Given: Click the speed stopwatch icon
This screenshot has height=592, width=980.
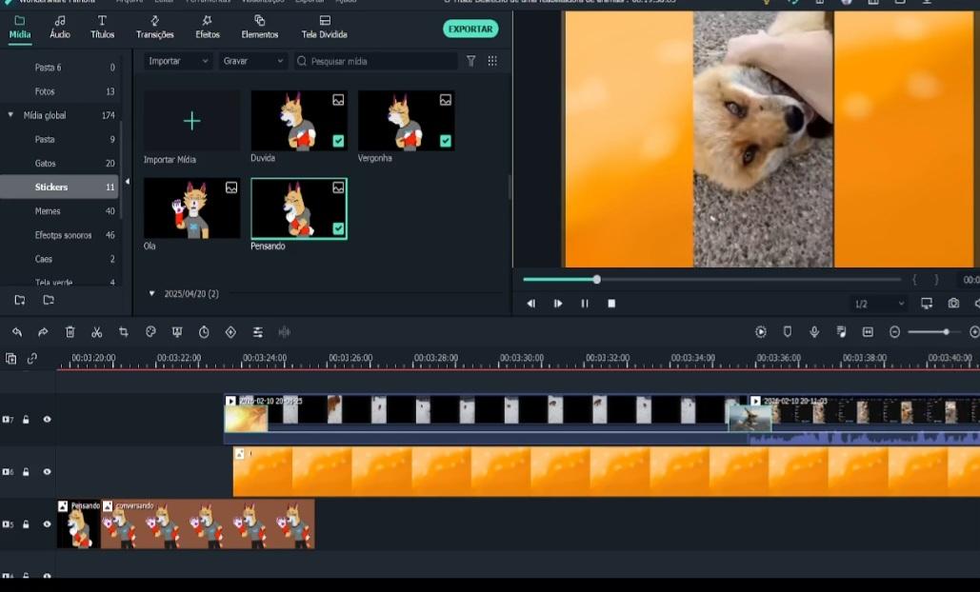Looking at the screenshot, I should tap(204, 332).
